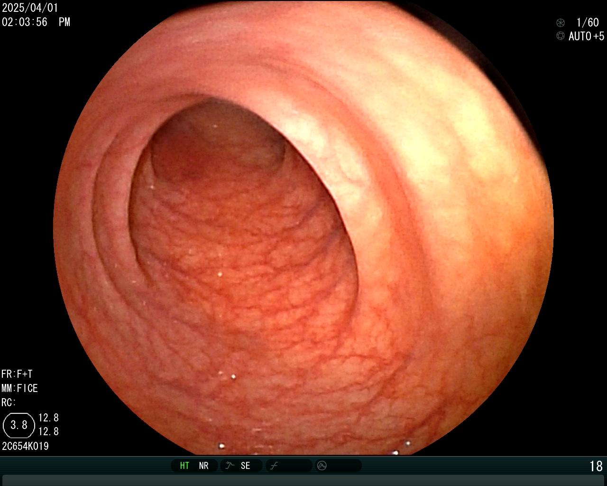
Task: Click the 3.8 scope diameter badge
Action: coord(19,425)
